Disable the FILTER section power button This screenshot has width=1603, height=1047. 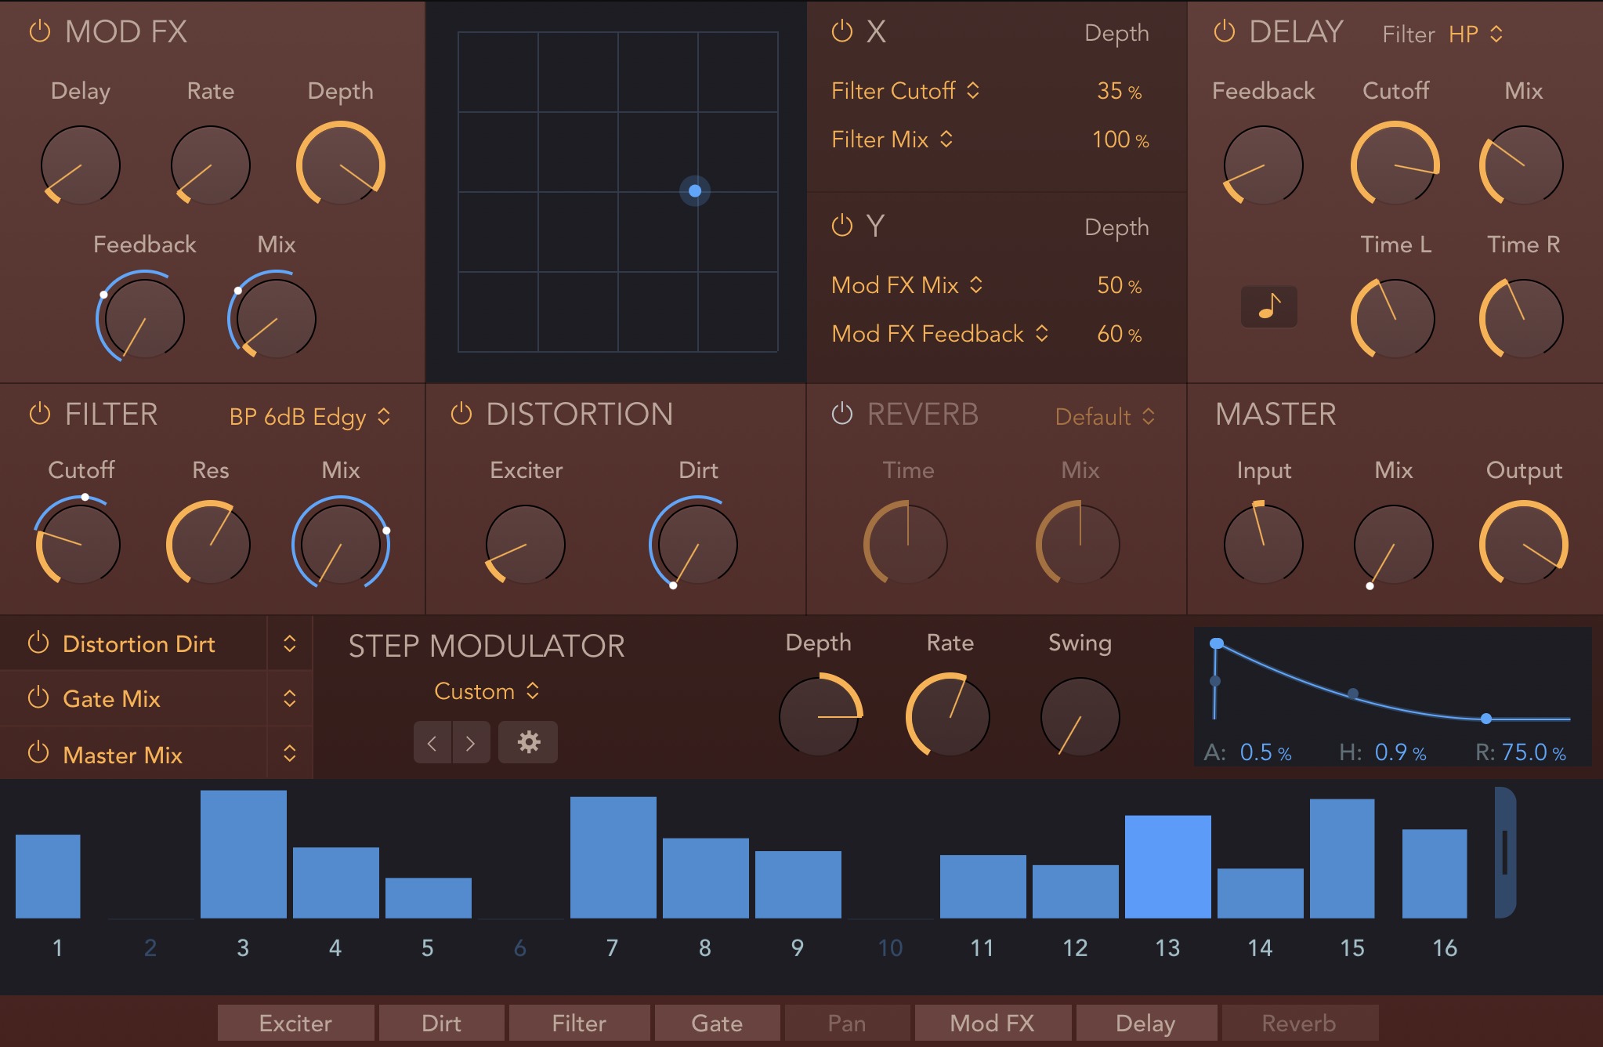39,415
